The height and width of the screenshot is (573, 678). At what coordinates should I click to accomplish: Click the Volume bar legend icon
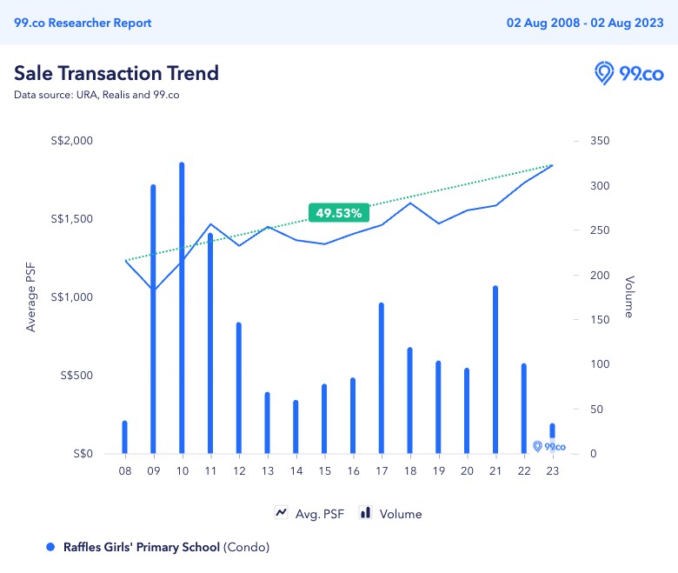(365, 513)
